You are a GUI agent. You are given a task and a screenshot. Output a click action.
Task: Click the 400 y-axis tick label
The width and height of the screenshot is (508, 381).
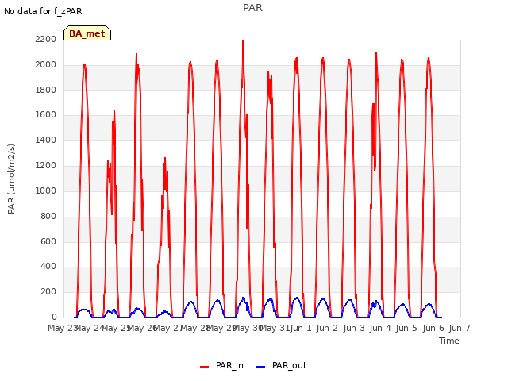click(x=48, y=267)
